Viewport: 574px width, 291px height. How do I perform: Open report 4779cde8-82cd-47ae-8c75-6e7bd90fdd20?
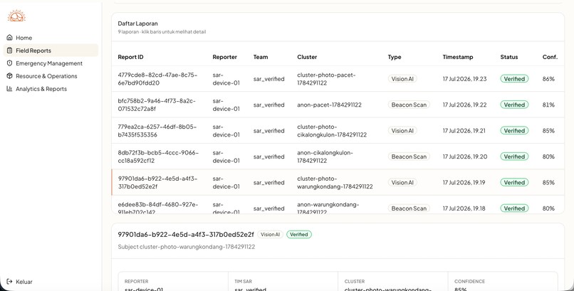click(338, 79)
